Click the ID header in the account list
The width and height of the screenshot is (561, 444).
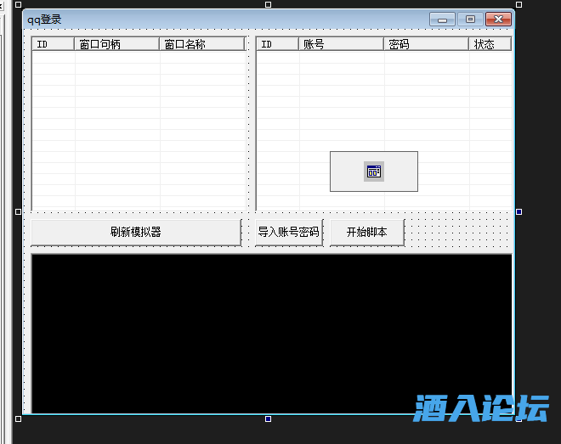pyautogui.click(x=277, y=44)
